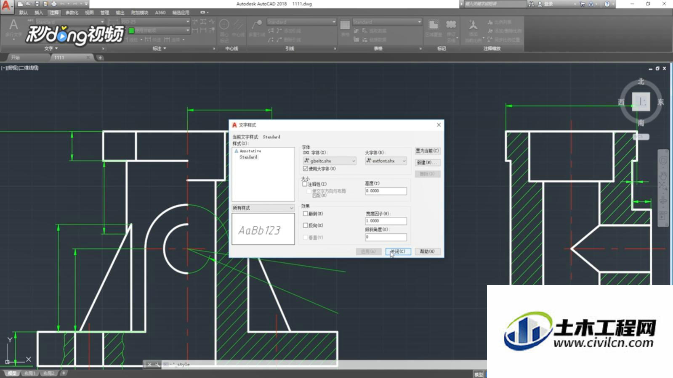Click the dimension layer green color swatch
Viewport: 673px width, 378px height.
(131, 30)
